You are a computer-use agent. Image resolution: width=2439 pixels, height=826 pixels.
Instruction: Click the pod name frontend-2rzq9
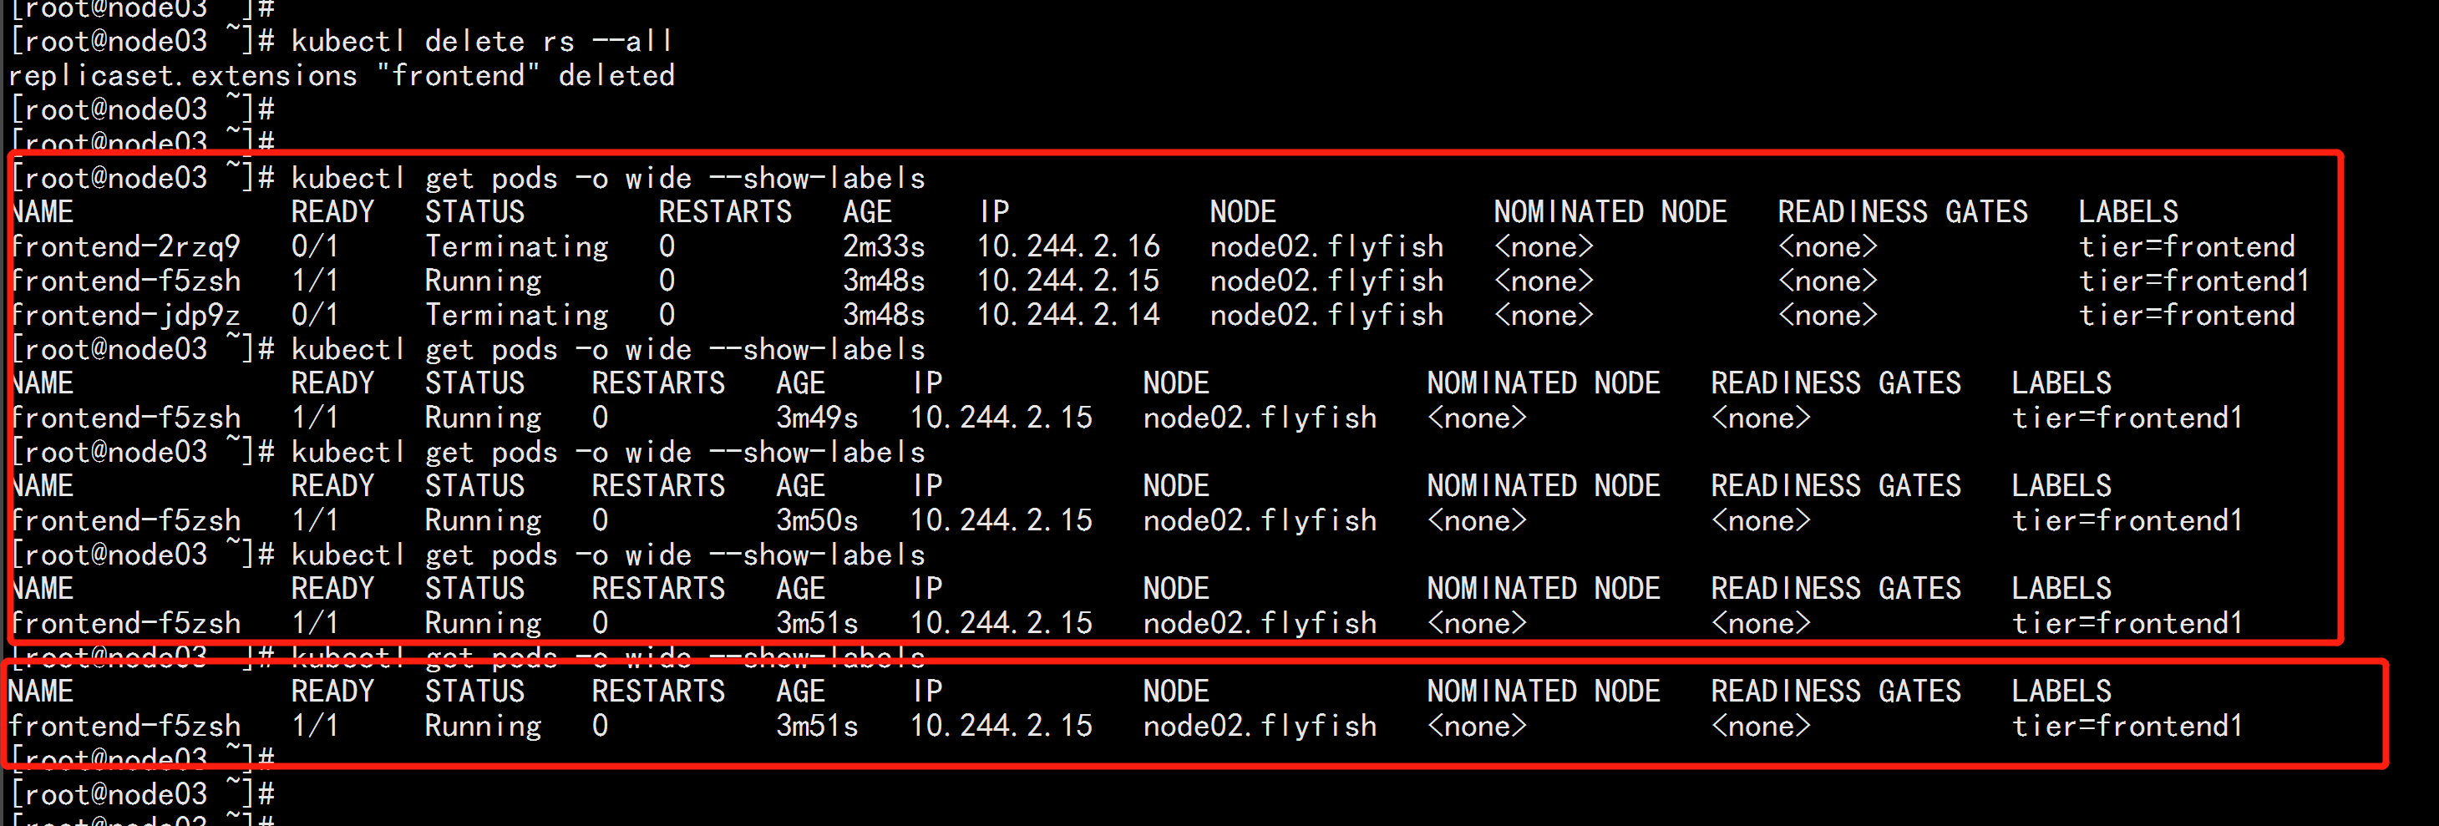[x=126, y=247]
